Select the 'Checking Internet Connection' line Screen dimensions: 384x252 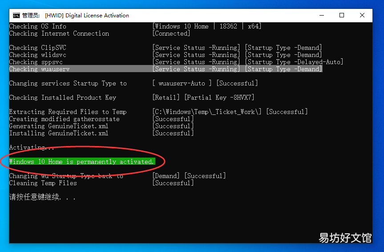59,33
